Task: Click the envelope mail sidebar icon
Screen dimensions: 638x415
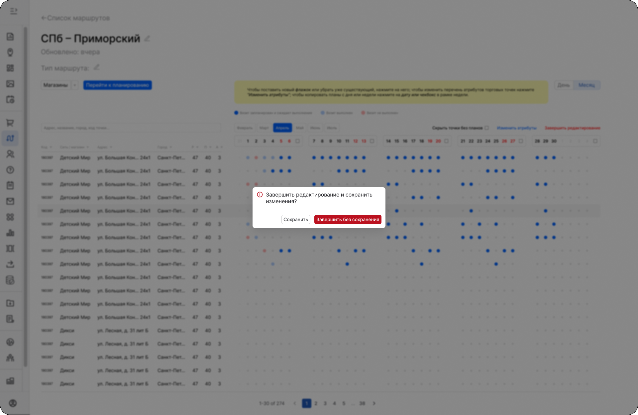Action: click(10, 201)
